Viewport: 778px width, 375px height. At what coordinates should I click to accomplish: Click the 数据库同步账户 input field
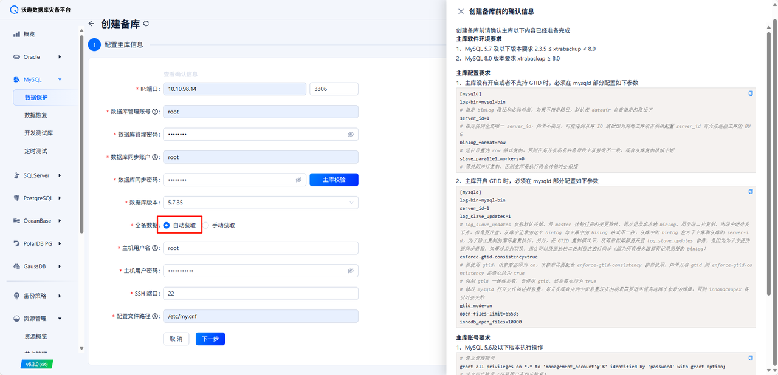[261, 157]
